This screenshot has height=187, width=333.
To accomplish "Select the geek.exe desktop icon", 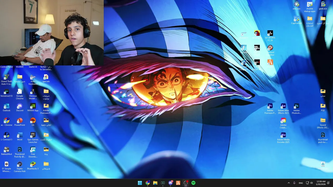I will (323, 6).
